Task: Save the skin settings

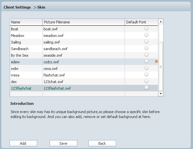Action: (63, 143)
